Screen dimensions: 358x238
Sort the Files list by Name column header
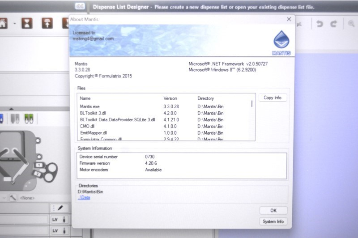pos(85,98)
